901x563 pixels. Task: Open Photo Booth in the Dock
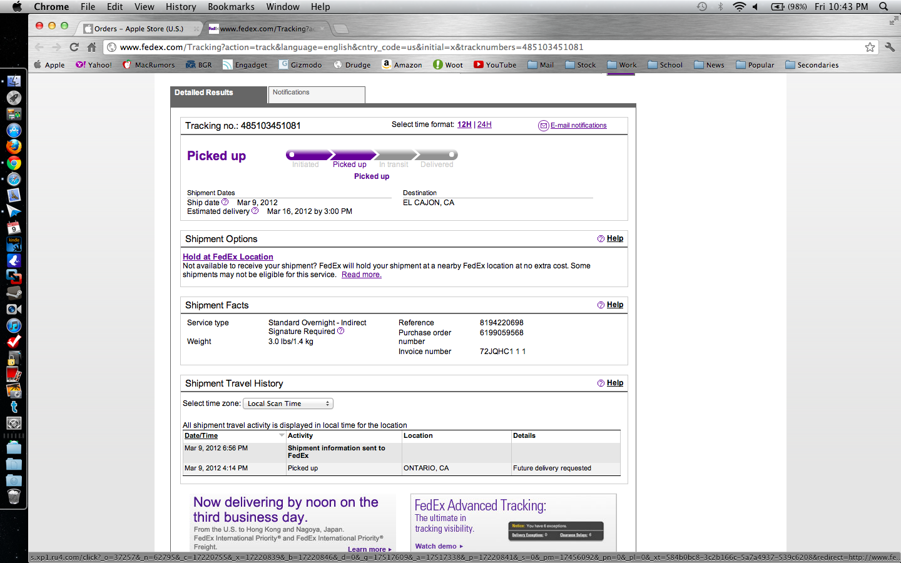point(14,374)
